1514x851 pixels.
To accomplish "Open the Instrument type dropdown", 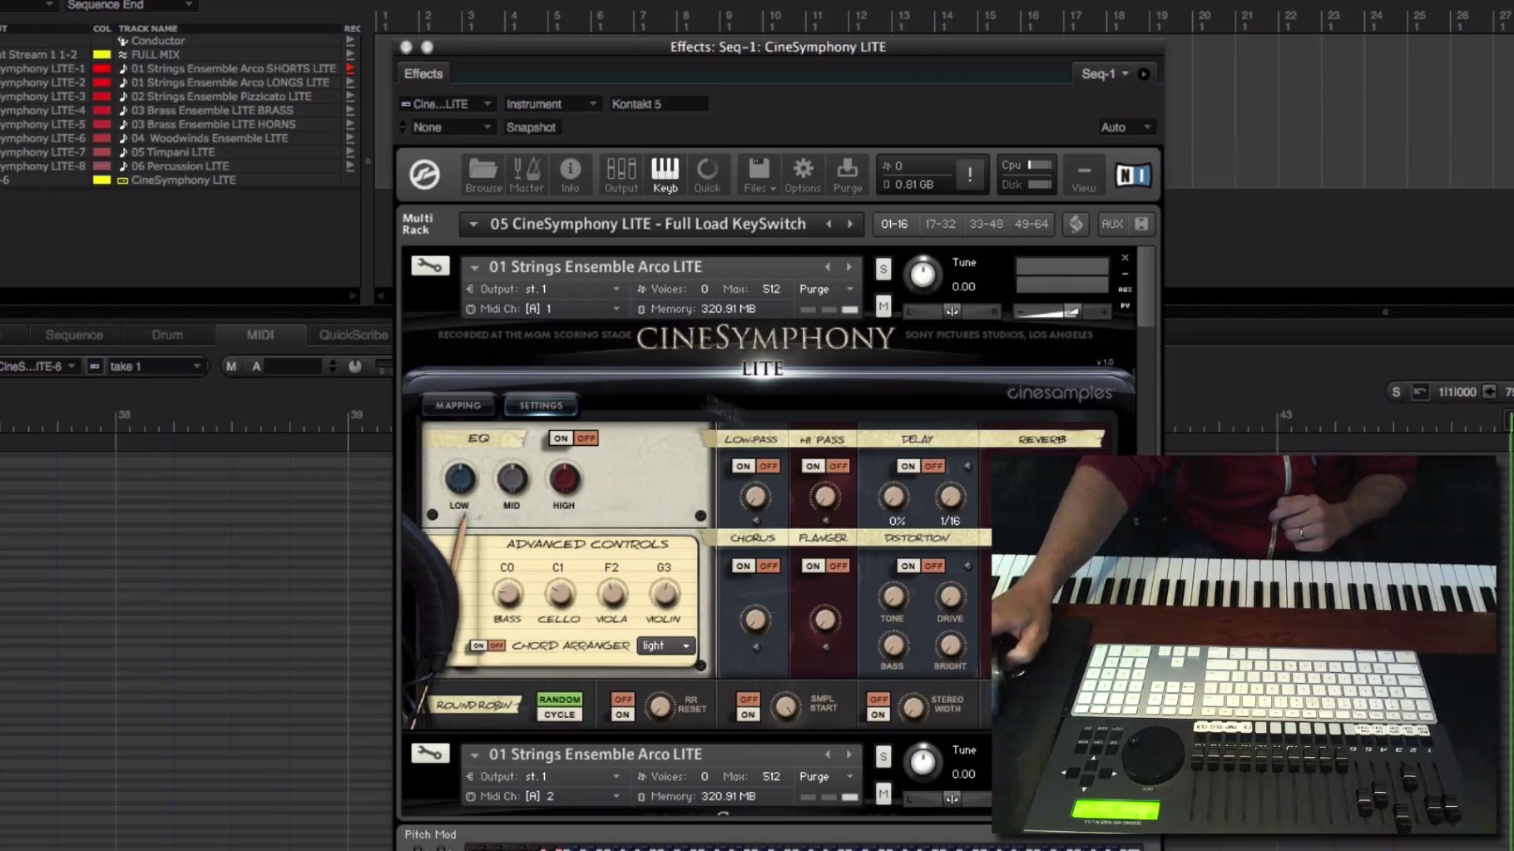I will tap(551, 104).
